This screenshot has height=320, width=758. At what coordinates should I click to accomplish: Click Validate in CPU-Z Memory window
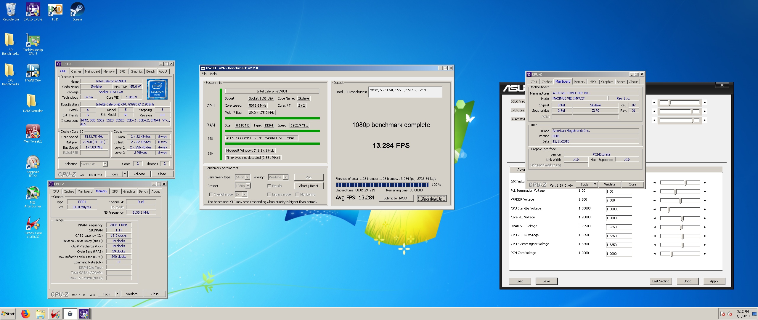[132, 294]
